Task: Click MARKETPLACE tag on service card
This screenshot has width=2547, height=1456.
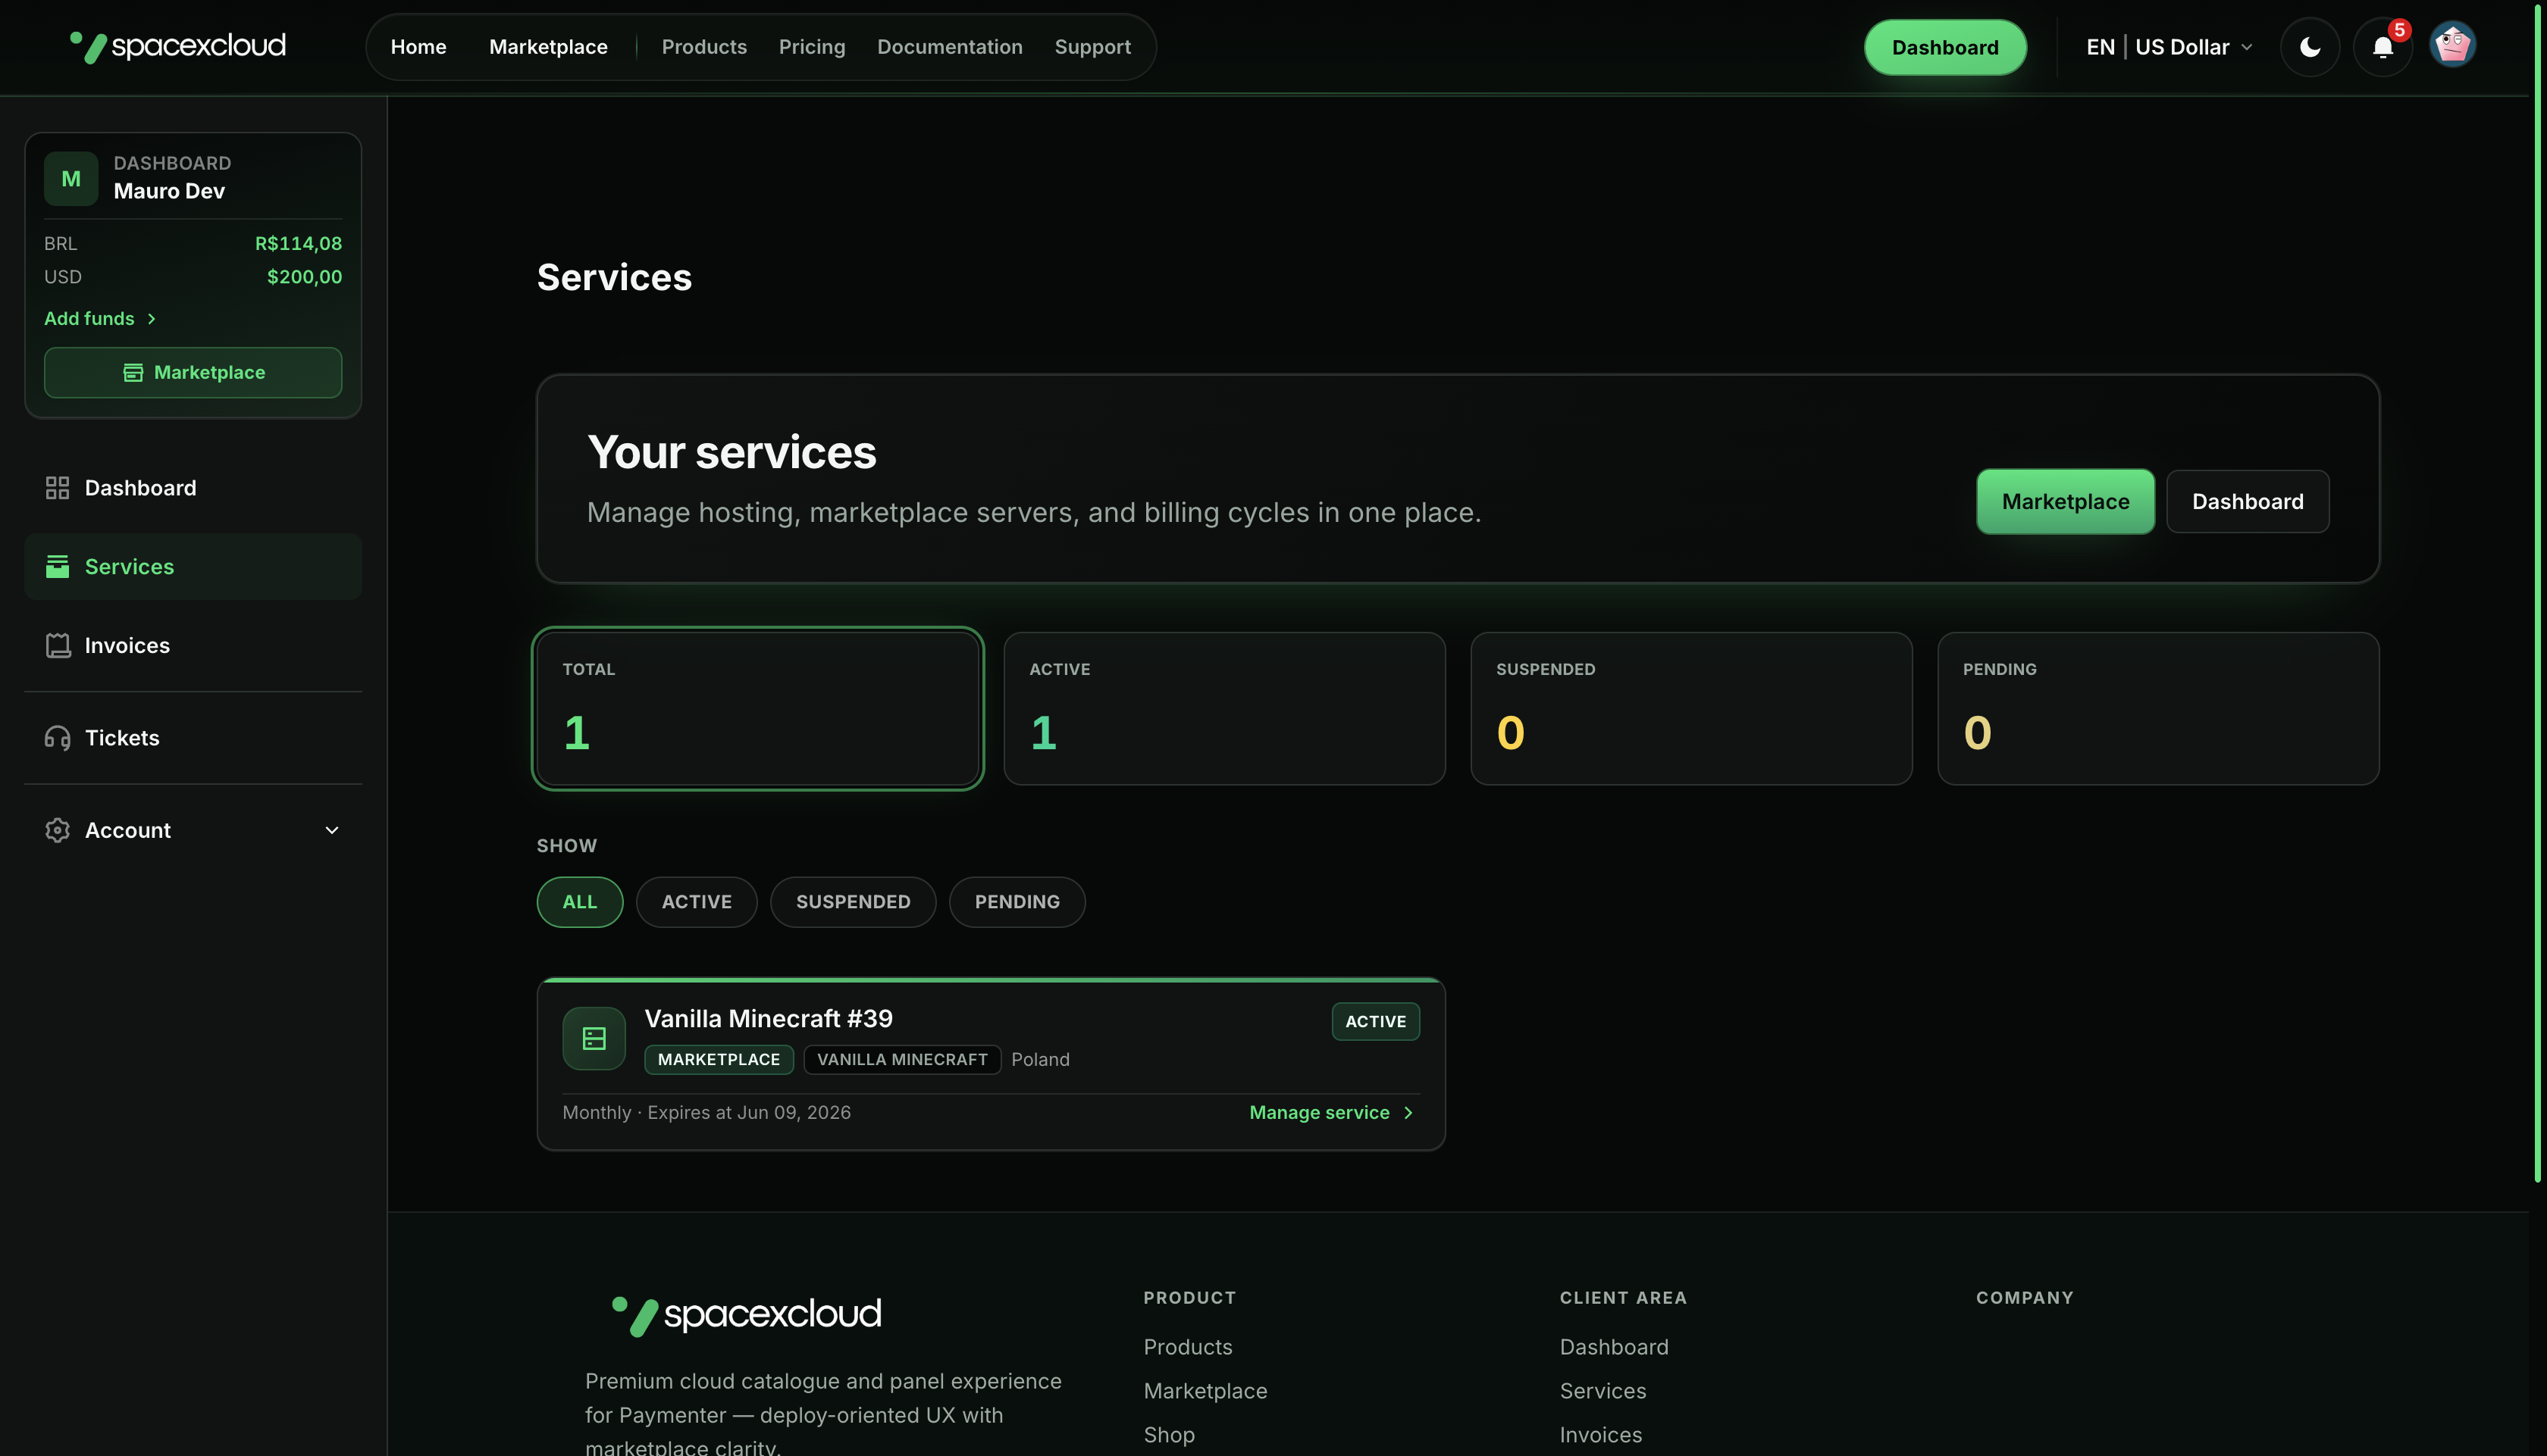Action: pos(719,1060)
